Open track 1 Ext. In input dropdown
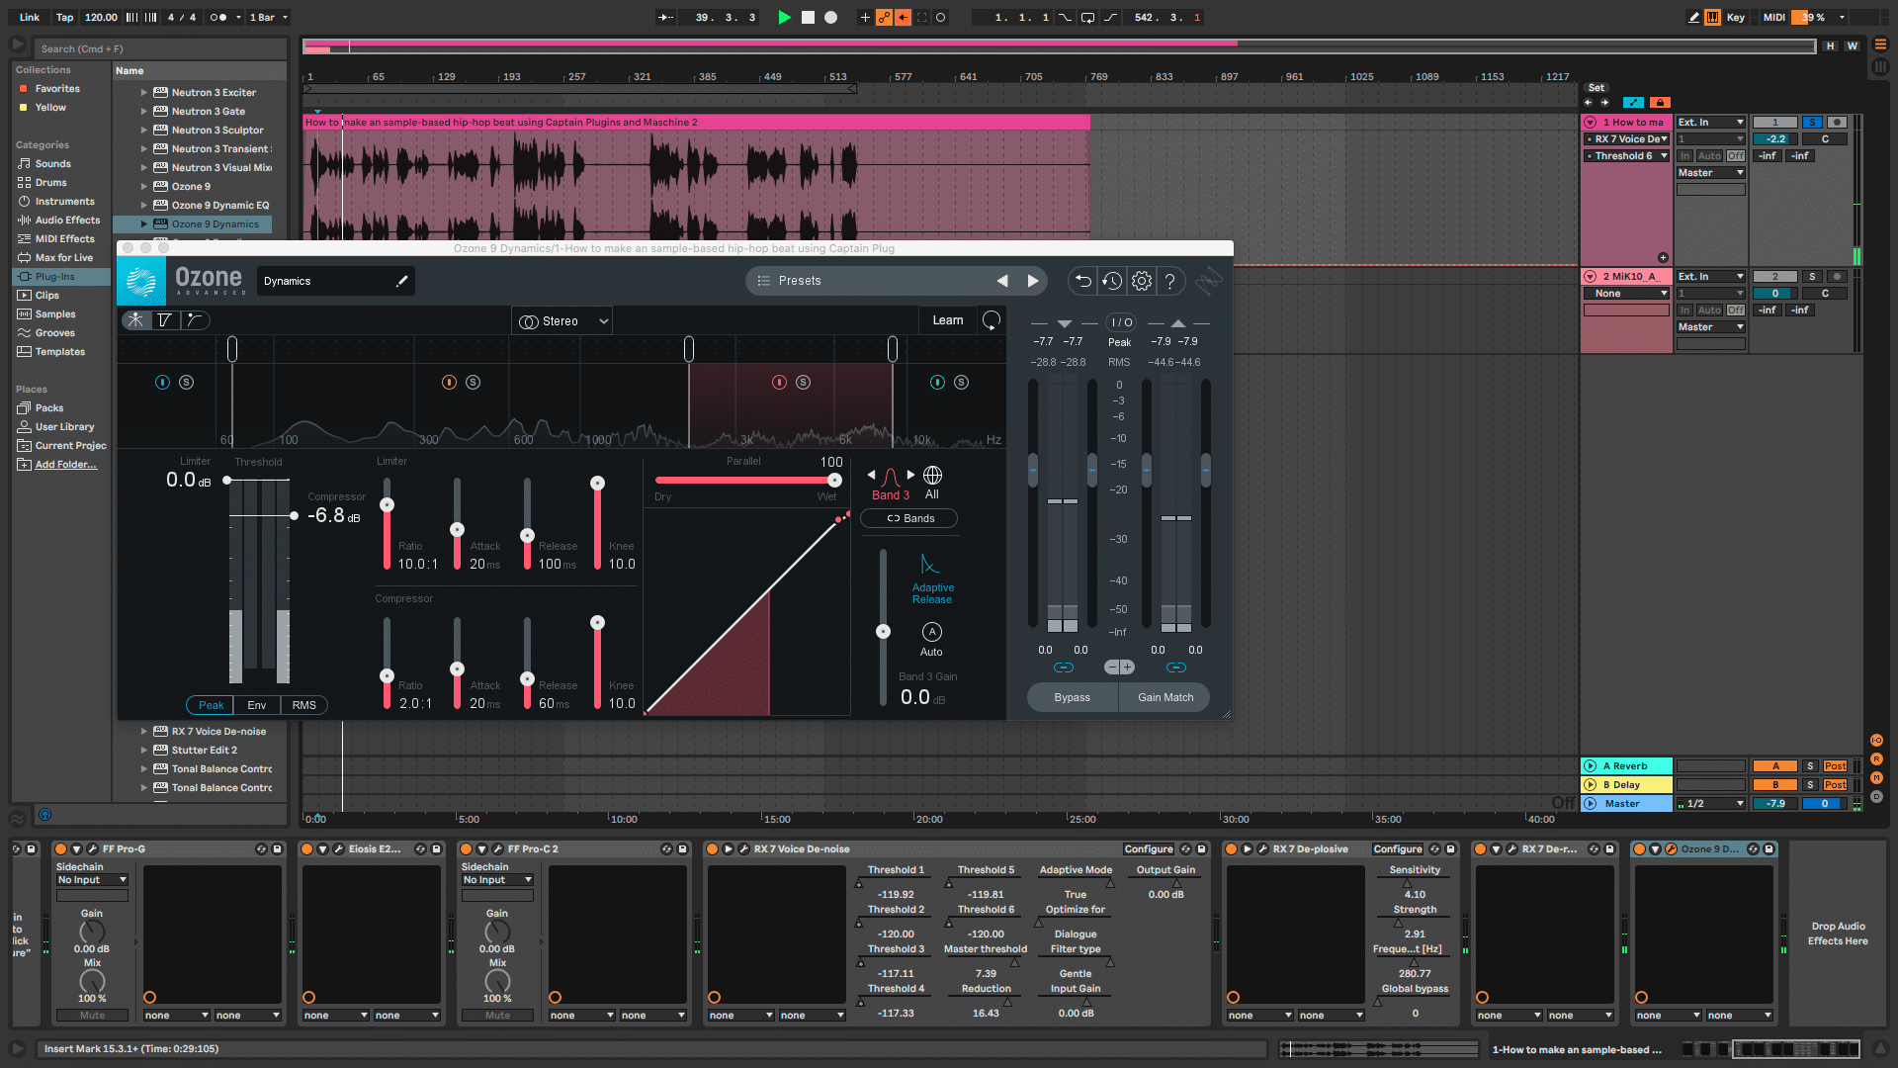Viewport: 1898px width, 1068px height. pyautogui.click(x=1710, y=123)
